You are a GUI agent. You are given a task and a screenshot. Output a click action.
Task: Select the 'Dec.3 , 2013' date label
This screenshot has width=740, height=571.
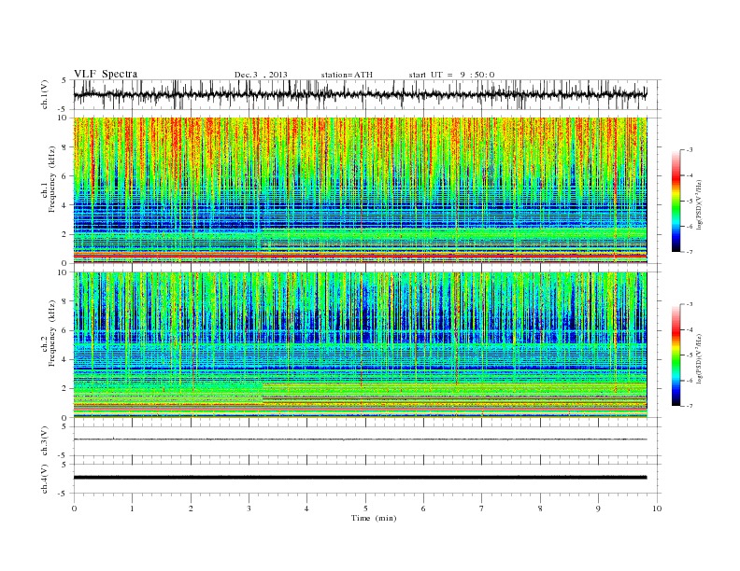[261, 75]
